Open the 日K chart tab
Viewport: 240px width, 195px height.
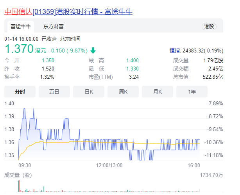89,92
